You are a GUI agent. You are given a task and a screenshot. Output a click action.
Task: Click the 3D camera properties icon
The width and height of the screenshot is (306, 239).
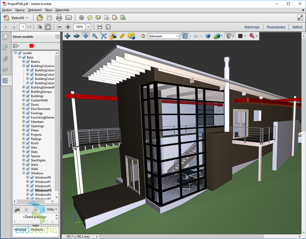point(113,36)
